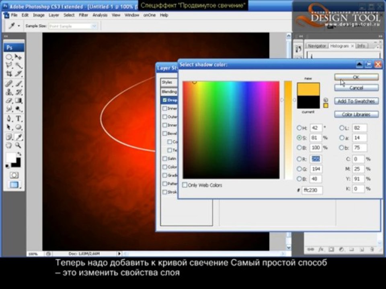
Task: Select the Gradient tool
Action: point(18,100)
